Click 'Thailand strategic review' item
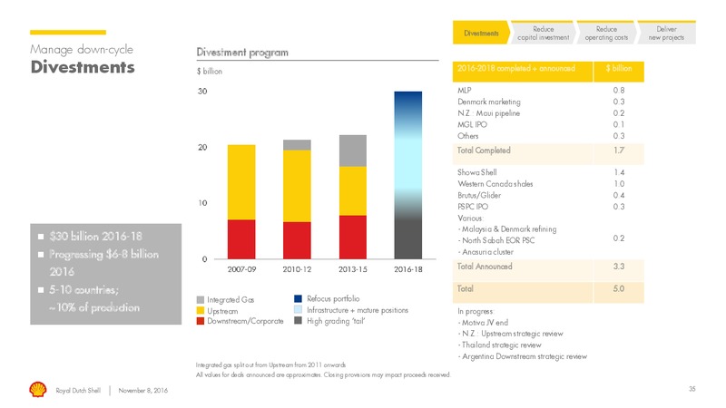 [x=500, y=345]
